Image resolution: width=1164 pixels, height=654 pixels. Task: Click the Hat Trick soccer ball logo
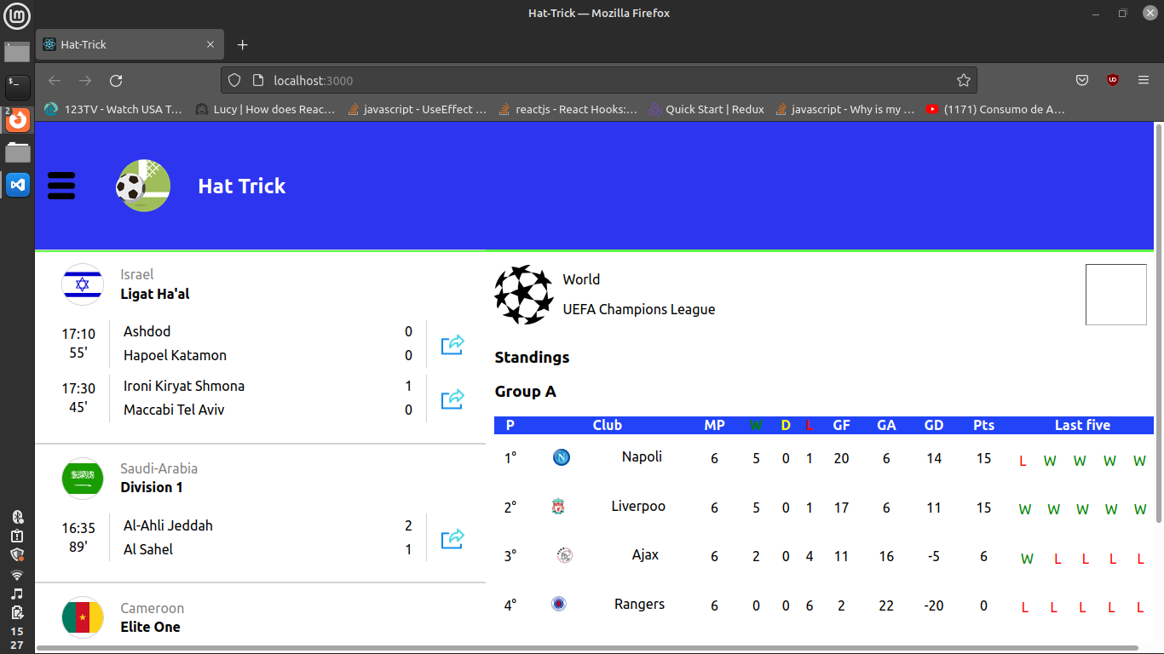coord(142,185)
